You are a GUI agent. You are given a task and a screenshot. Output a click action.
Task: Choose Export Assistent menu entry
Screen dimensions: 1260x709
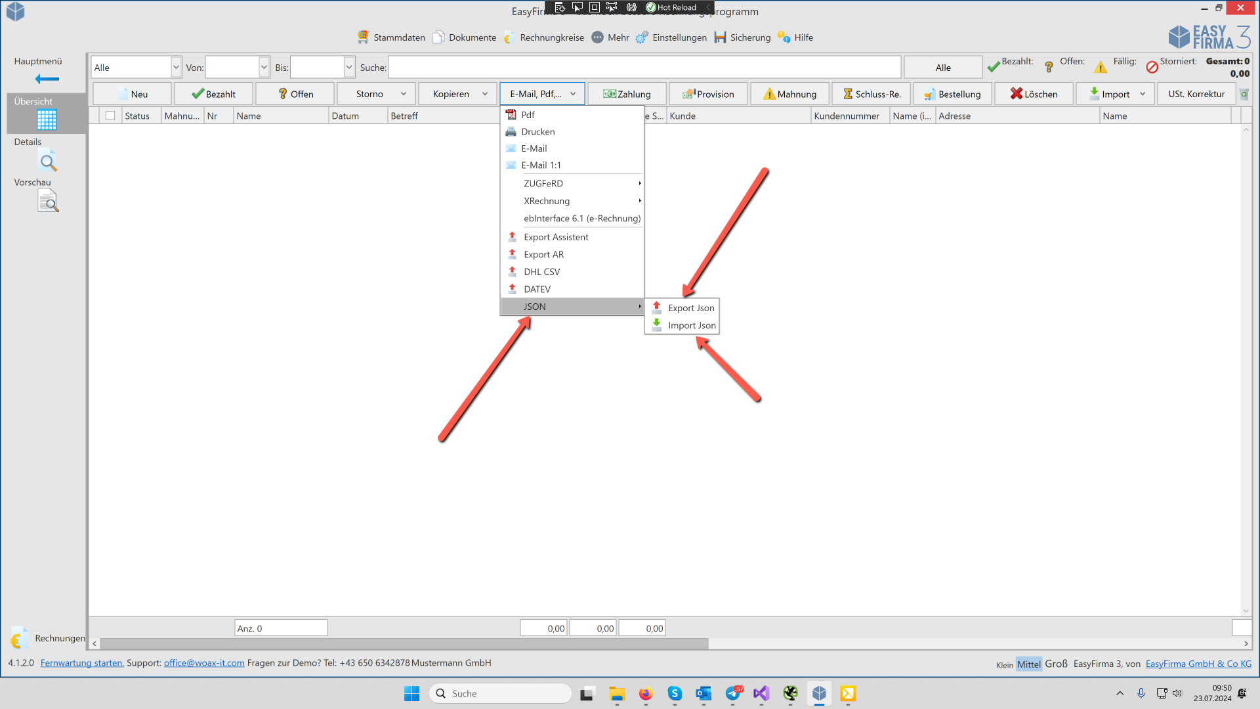click(x=572, y=237)
